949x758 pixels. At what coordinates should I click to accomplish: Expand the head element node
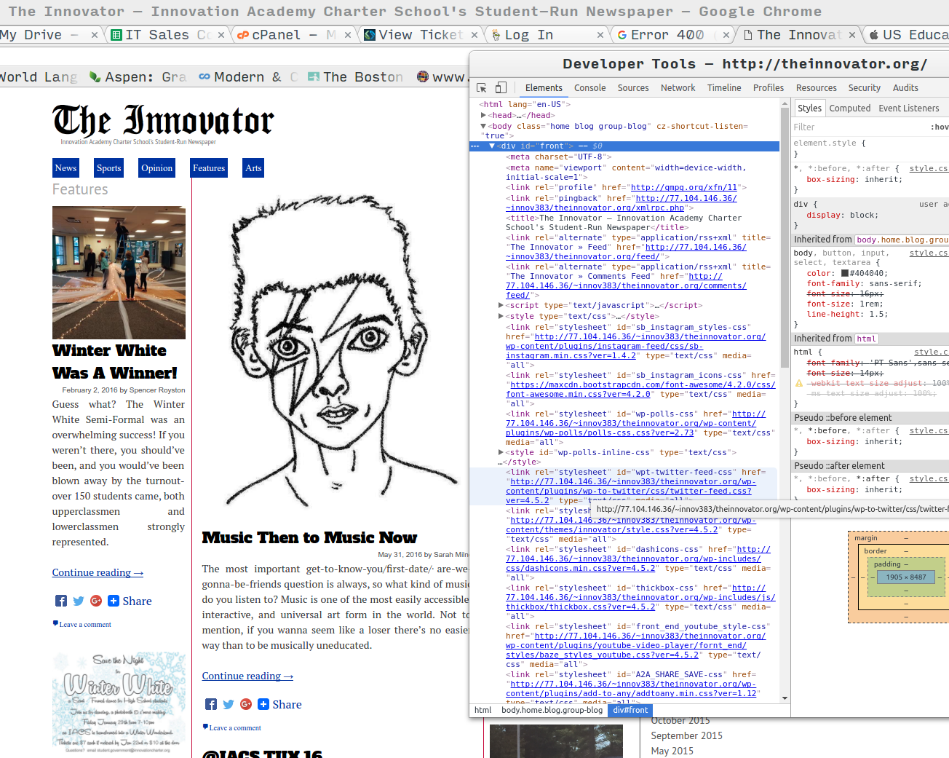tap(483, 115)
